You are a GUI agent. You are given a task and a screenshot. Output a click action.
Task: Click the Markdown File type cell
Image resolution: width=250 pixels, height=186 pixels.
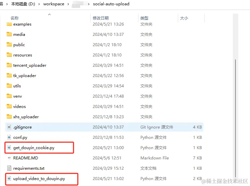[x=155, y=158]
